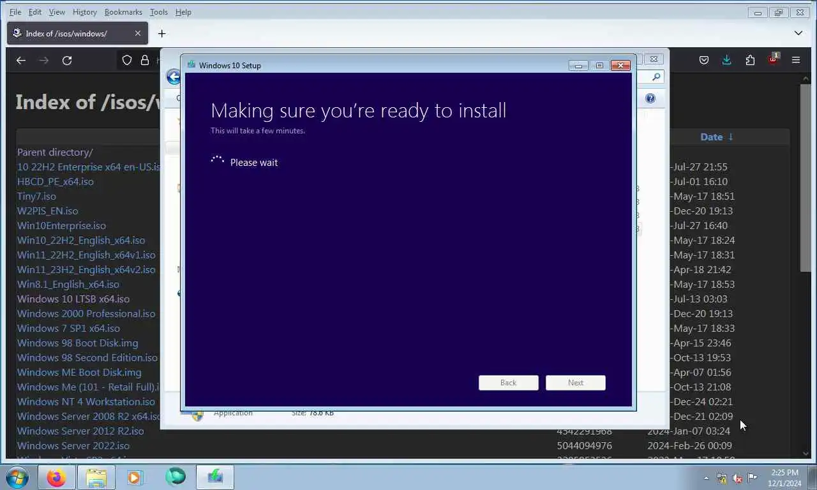Open Windows Server 2022.iso link
Viewport: 817px width, 490px height.
point(73,445)
